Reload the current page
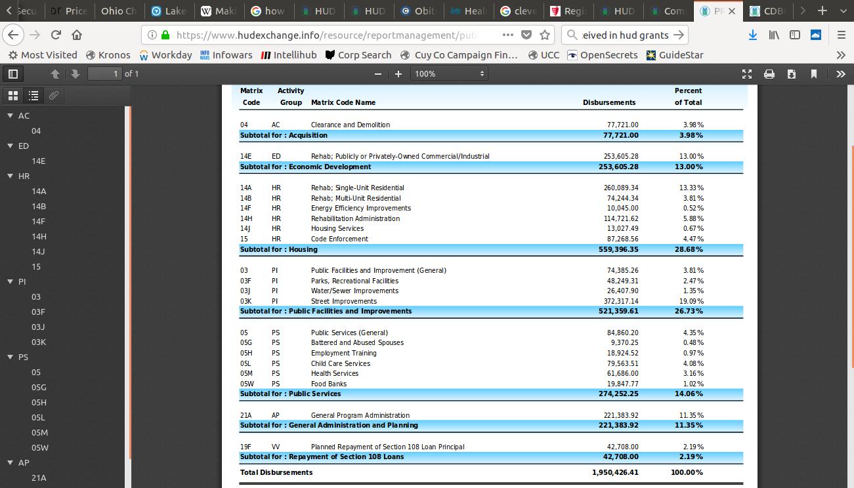Screen dimensions: 854x488 56,35
